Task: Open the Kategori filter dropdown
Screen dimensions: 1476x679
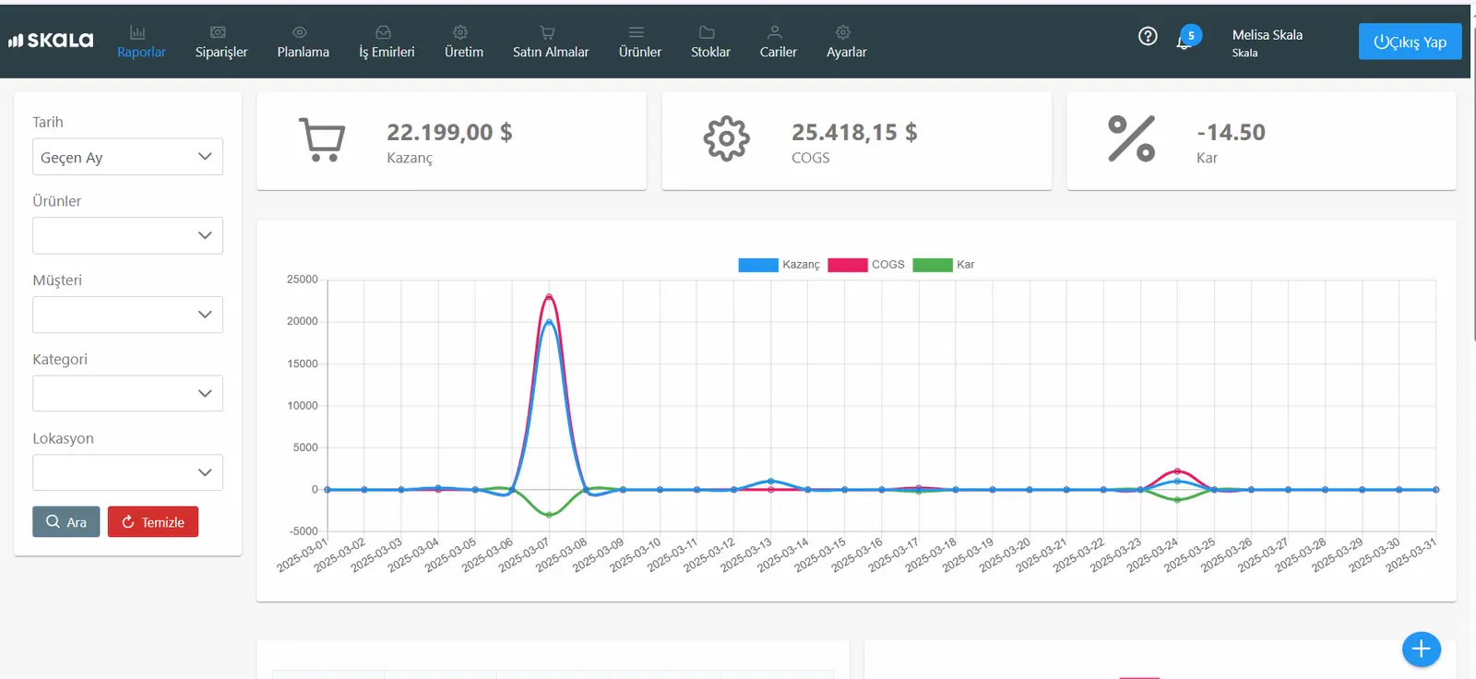Action: [x=127, y=393]
